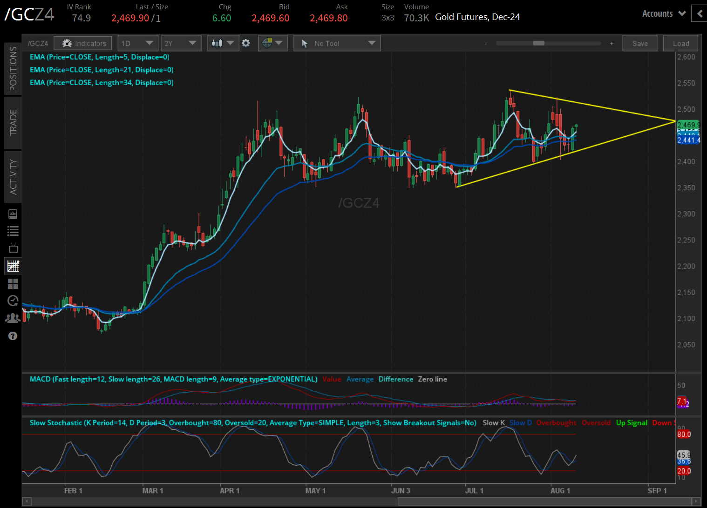707x508 pixels.
Task: Switch to the POSITIONS side tab
Action: pyautogui.click(x=13, y=68)
